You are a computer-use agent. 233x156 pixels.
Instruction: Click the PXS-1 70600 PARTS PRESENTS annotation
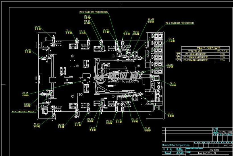pos(24,112)
